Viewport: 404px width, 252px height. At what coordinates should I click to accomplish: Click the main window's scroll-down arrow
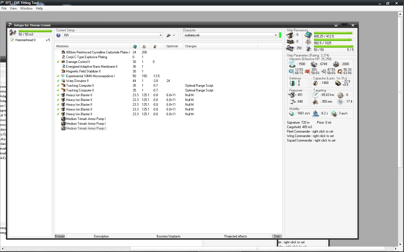pyautogui.click(x=400, y=244)
